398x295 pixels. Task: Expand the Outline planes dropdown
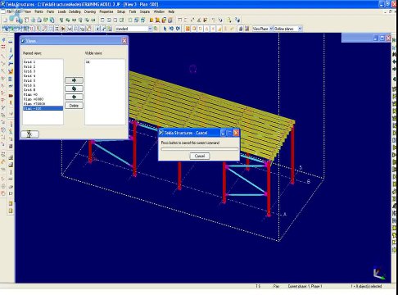tap(300, 29)
